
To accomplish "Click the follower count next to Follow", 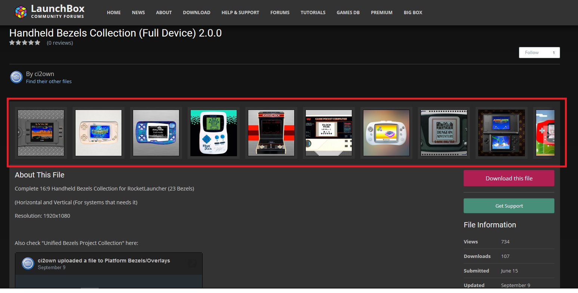I will click(554, 53).
